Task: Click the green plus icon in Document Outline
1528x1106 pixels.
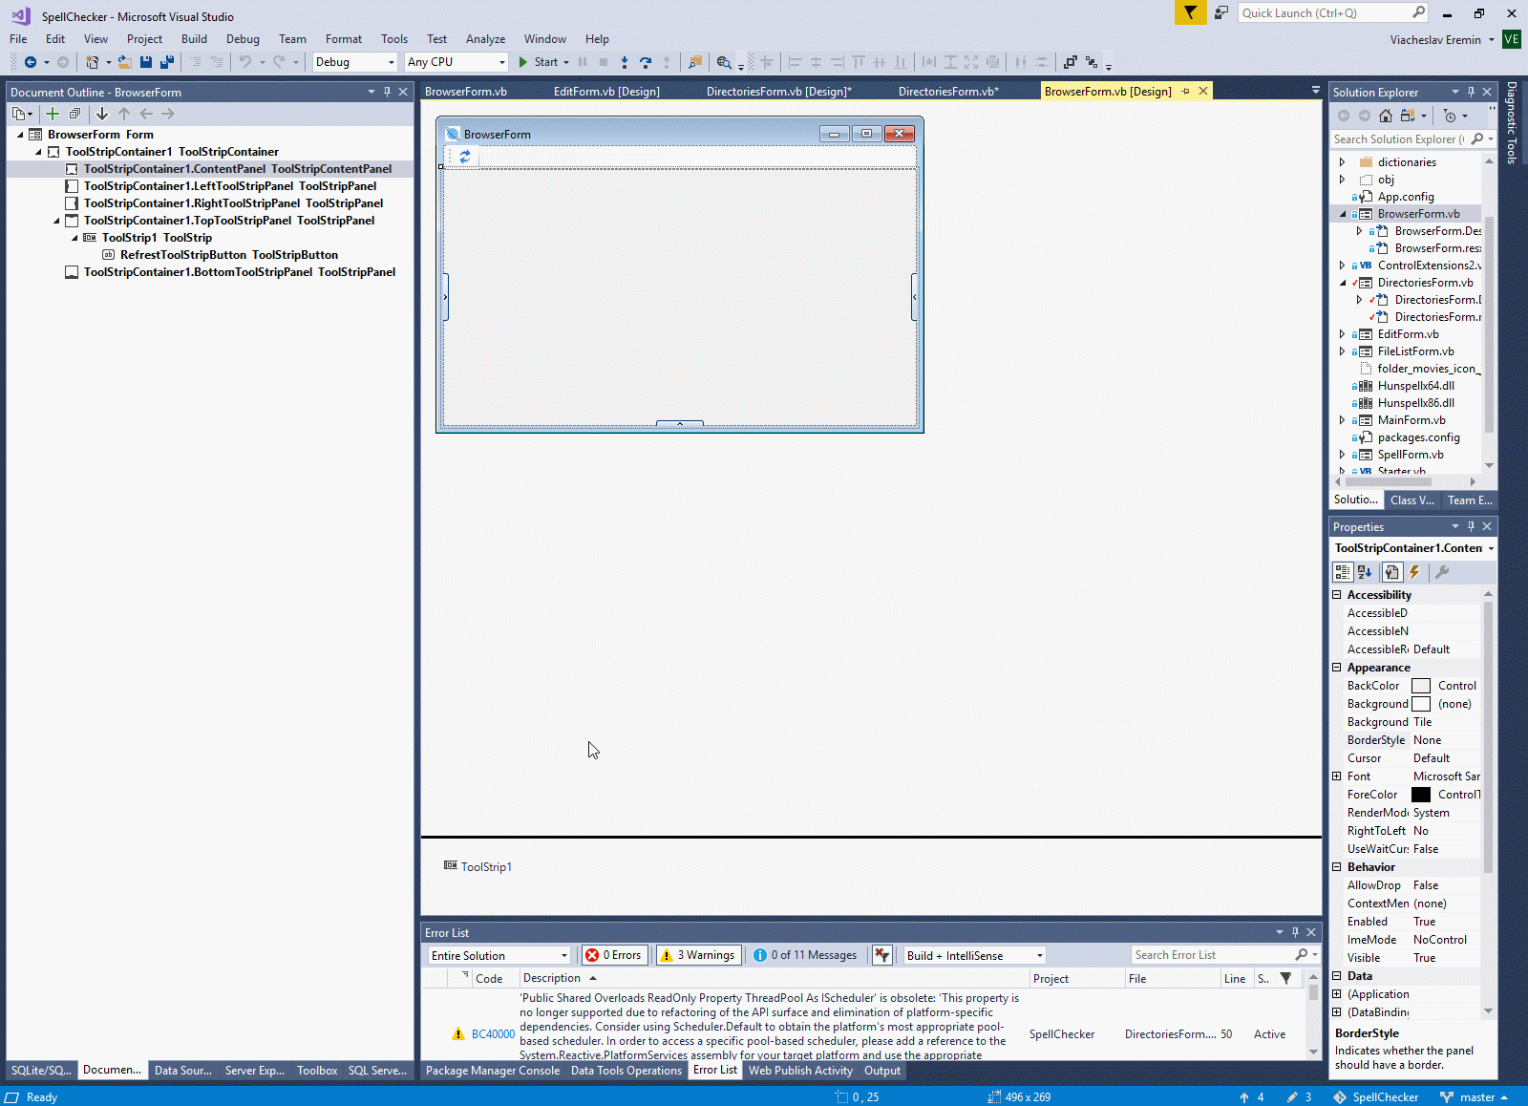Action: 53,114
